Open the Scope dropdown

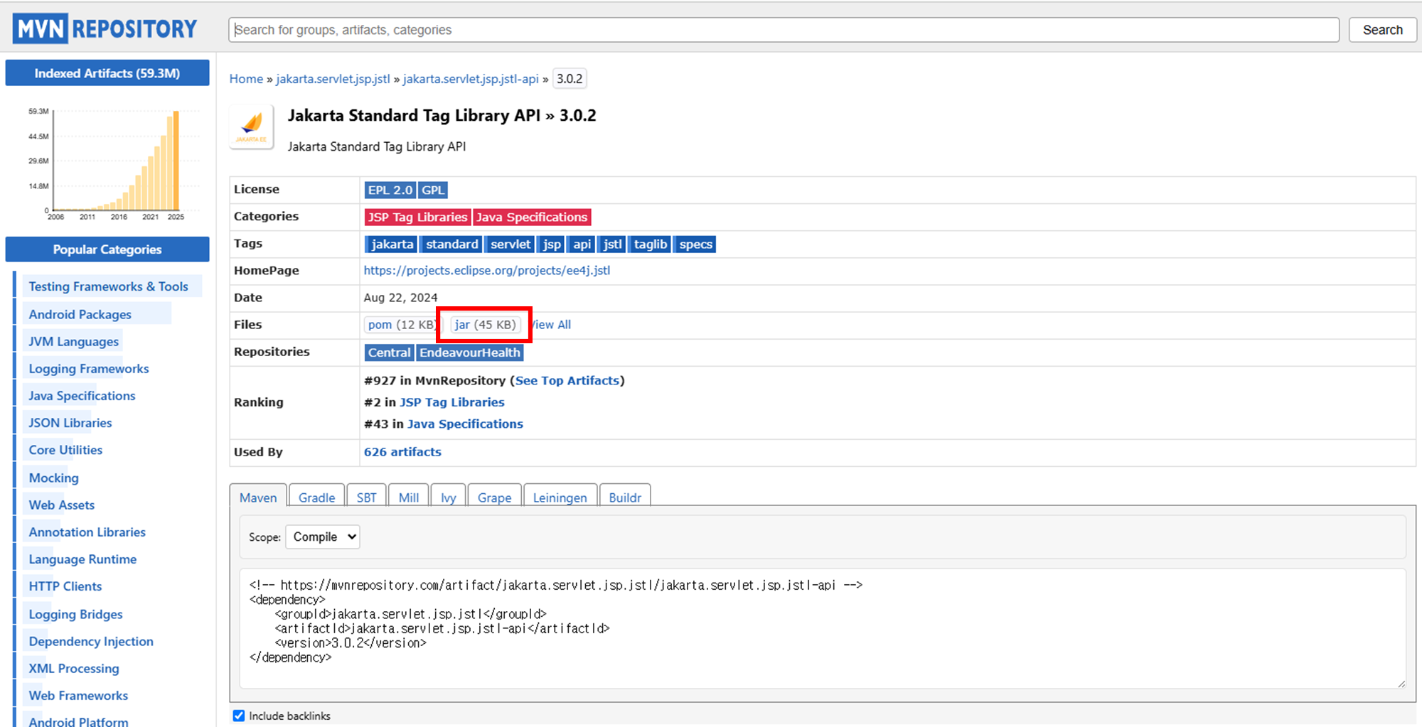pyautogui.click(x=323, y=537)
